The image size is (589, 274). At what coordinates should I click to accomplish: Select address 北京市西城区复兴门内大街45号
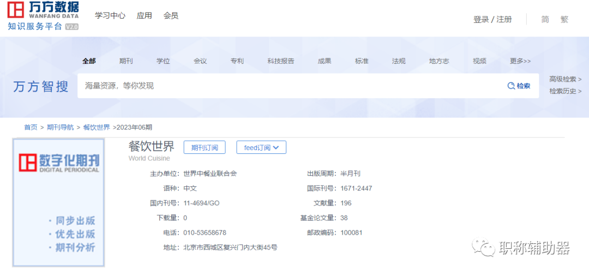(230, 247)
